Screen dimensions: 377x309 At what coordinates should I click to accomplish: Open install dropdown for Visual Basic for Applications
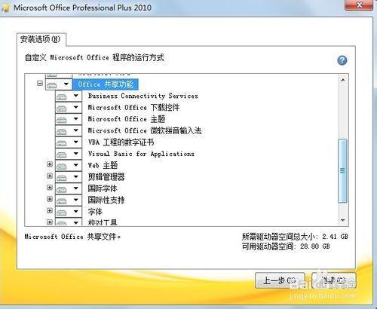tap(69, 154)
